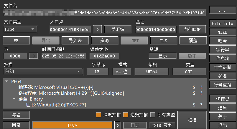Collapse the 覆盖: Binary tree node

[14, 99]
